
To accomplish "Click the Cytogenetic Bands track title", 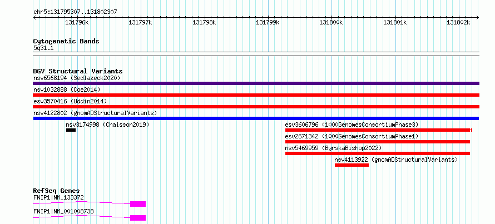I will 66,41.
